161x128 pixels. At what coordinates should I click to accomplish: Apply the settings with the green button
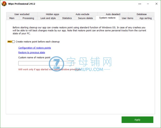tap(137, 120)
